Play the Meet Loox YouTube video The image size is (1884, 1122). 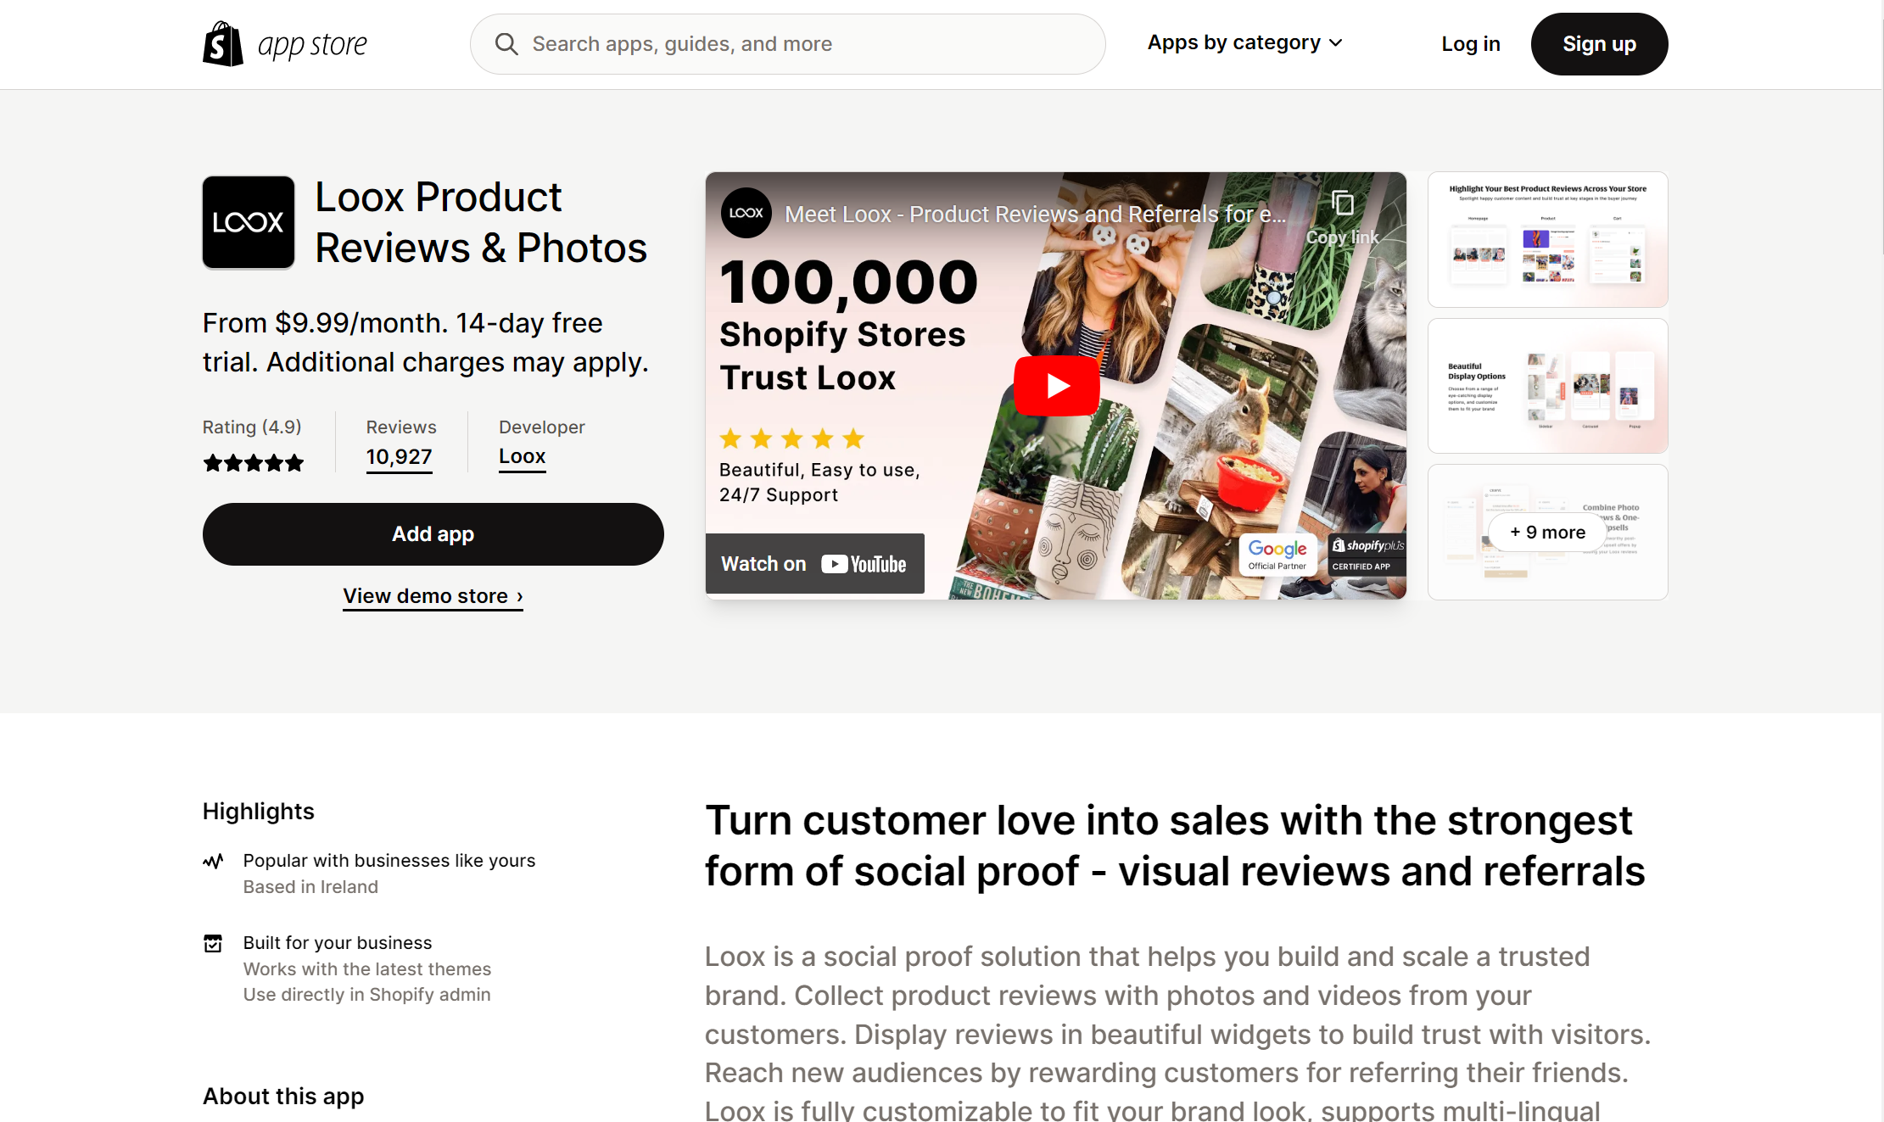pos(1056,386)
